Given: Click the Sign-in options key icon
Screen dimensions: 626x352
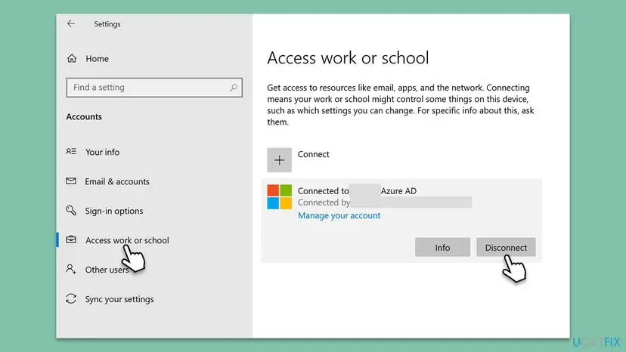Looking at the screenshot, I should [x=71, y=210].
